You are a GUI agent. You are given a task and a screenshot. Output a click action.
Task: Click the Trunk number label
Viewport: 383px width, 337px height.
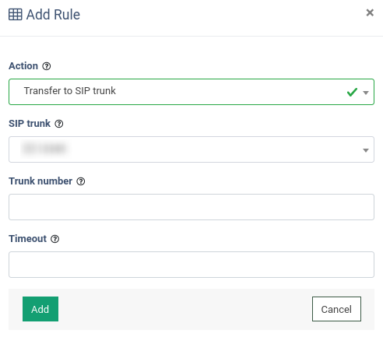click(x=40, y=181)
